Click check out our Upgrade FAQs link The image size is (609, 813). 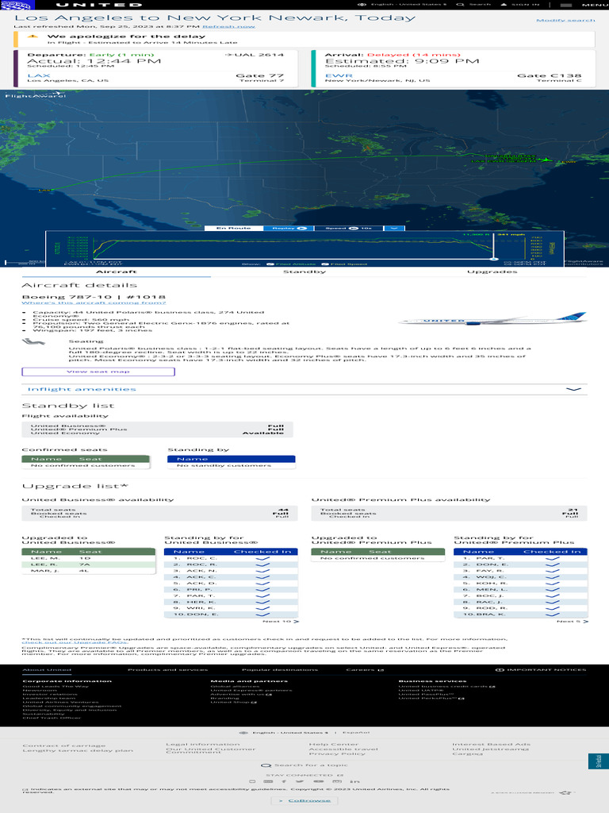(75, 643)
